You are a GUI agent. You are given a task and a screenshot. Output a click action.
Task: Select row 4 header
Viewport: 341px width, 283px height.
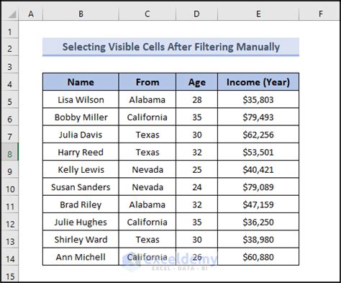point(9,82)
